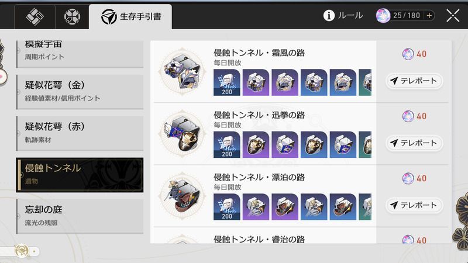
Task: Click the first purple relic reward in 漂泊の路
Action: click(256, 207)
